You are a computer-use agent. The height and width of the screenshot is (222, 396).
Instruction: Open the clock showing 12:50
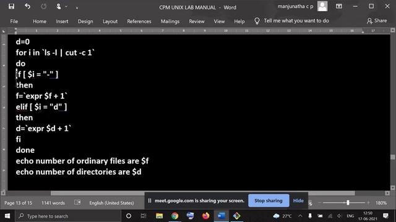368,216
